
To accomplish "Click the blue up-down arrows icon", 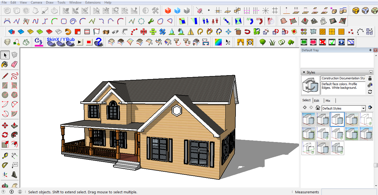I will pyautogui.click(x=206, y=21).
